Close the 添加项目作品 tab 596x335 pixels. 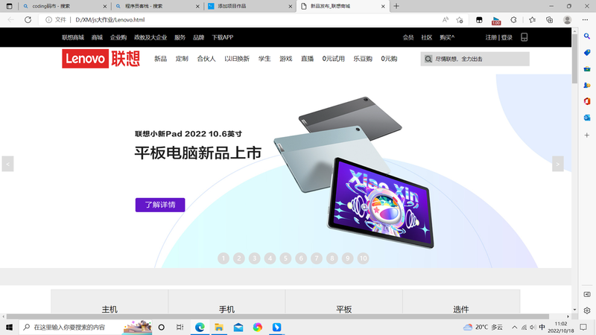(x=290, y=6)
